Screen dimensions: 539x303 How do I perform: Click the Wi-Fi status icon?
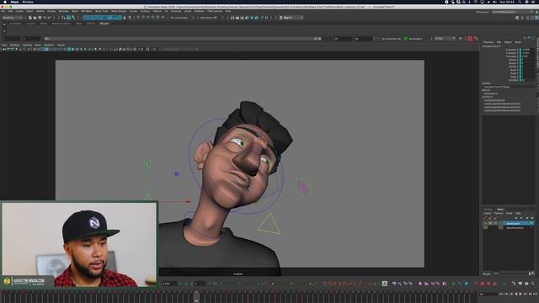point(476,2)
